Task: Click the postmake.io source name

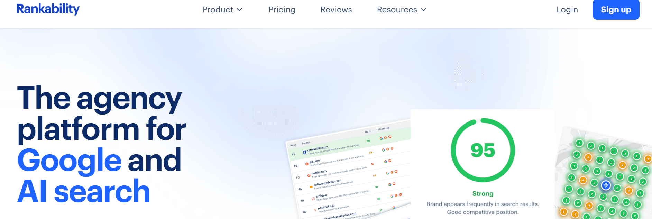Action: (x=326, y=207)
